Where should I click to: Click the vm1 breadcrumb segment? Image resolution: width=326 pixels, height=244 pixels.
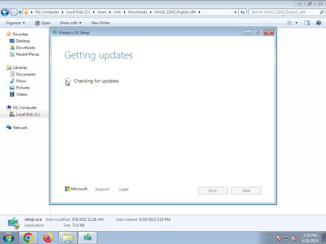pos(117,12)
